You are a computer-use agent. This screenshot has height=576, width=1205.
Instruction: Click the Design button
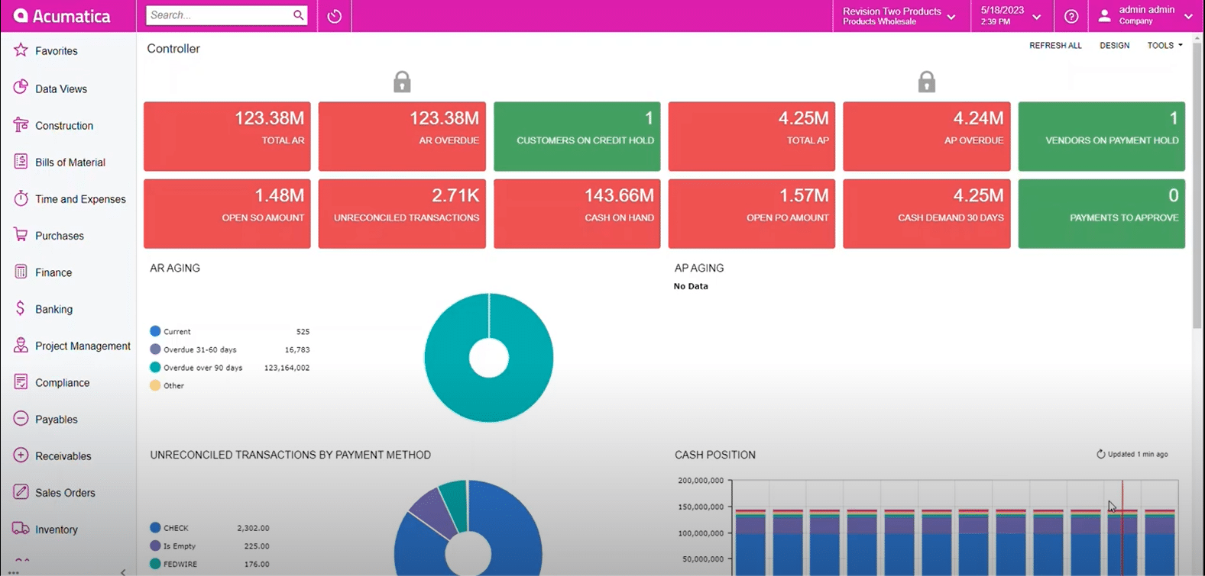(1114, 46)
